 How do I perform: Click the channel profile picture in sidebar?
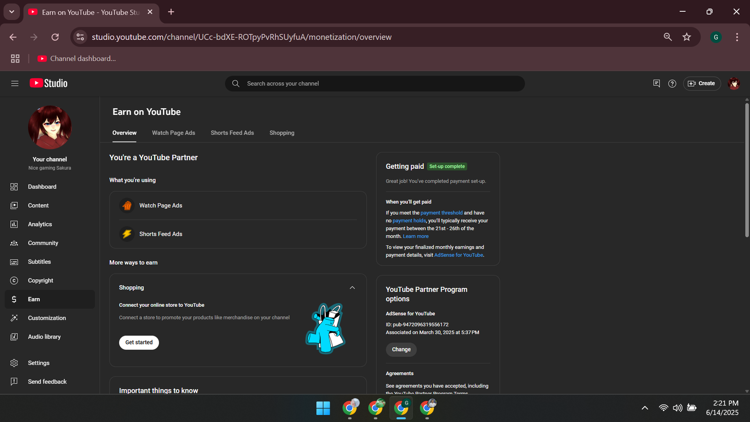[x=50, y=127]
